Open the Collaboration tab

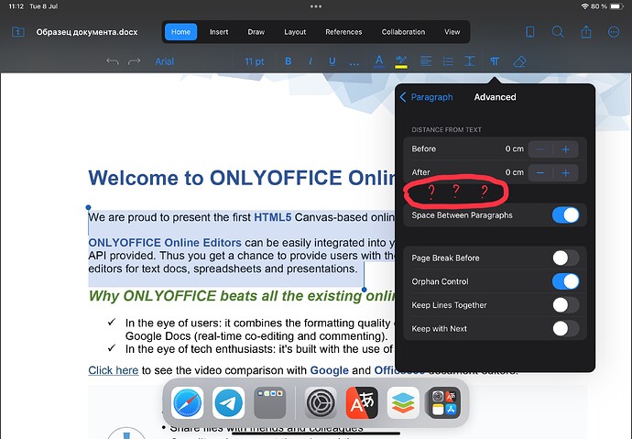[403, 32]
